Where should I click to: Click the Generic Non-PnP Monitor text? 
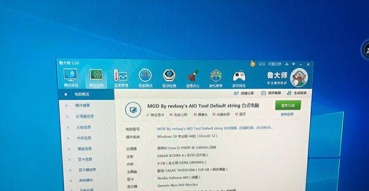[x=178, y=185]
